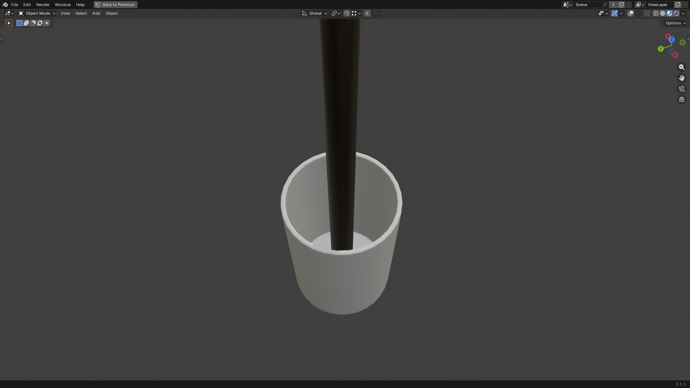Open the Object Mode dropdown

(37, 13)
